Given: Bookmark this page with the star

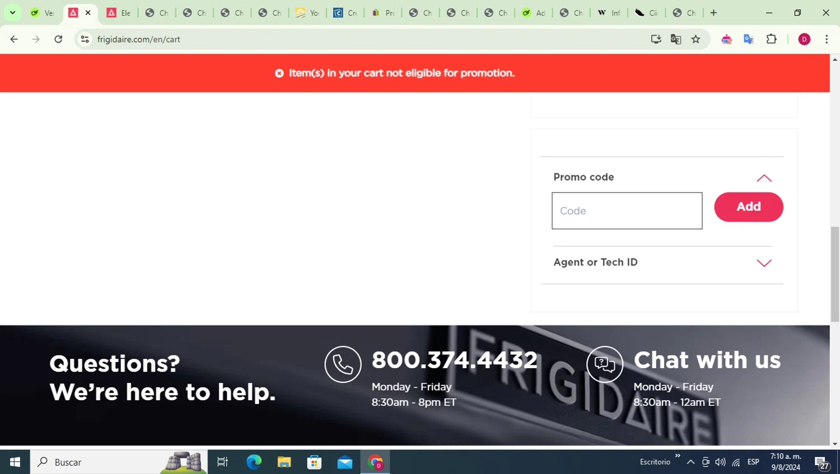Looking at the screenshot, I should (696, 39).
